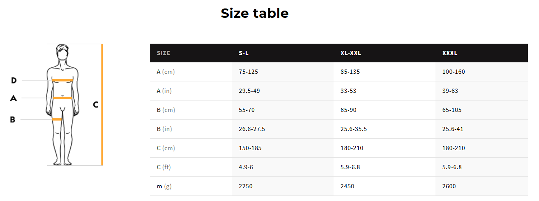539x201 pixels.
Task: Click the C height marker label
Action: [95, 104]
